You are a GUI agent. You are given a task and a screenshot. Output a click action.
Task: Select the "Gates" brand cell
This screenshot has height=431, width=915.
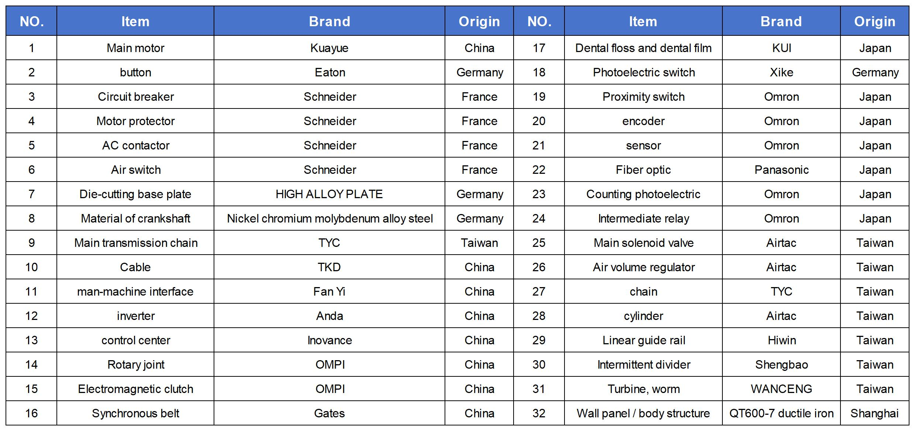(329, 413)
